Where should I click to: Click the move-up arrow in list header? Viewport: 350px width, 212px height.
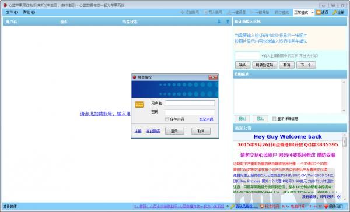228,22
